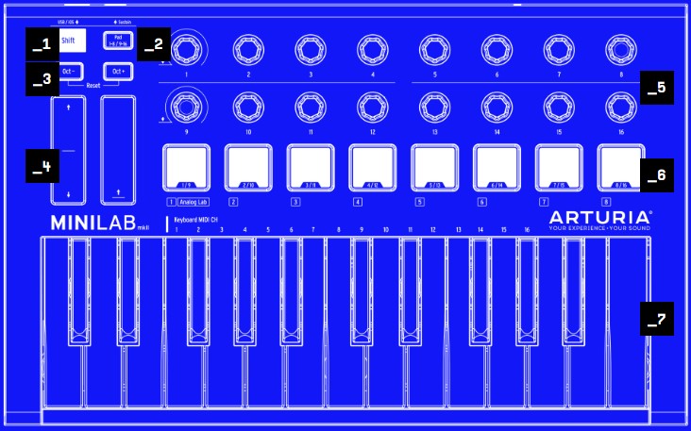
Task: Click boxed memory number 8 below pads
Action: [x=606, y=202]
